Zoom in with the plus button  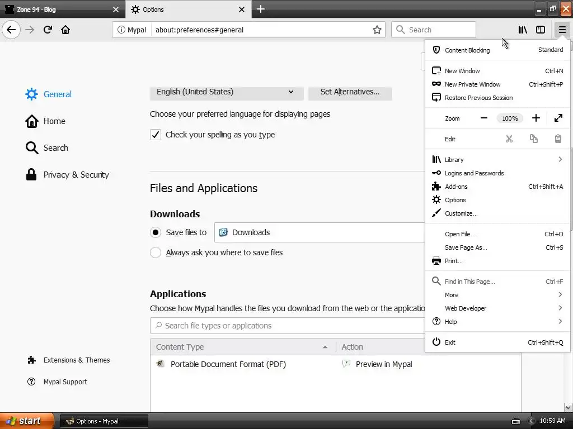click(536, 118)
